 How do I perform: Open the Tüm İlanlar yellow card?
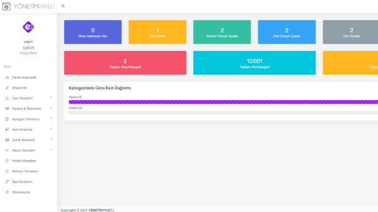[x=157, y=32]
